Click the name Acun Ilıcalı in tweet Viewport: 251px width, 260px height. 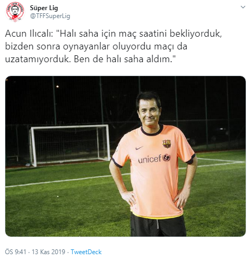pyautogui.click(x=29, y=33)
